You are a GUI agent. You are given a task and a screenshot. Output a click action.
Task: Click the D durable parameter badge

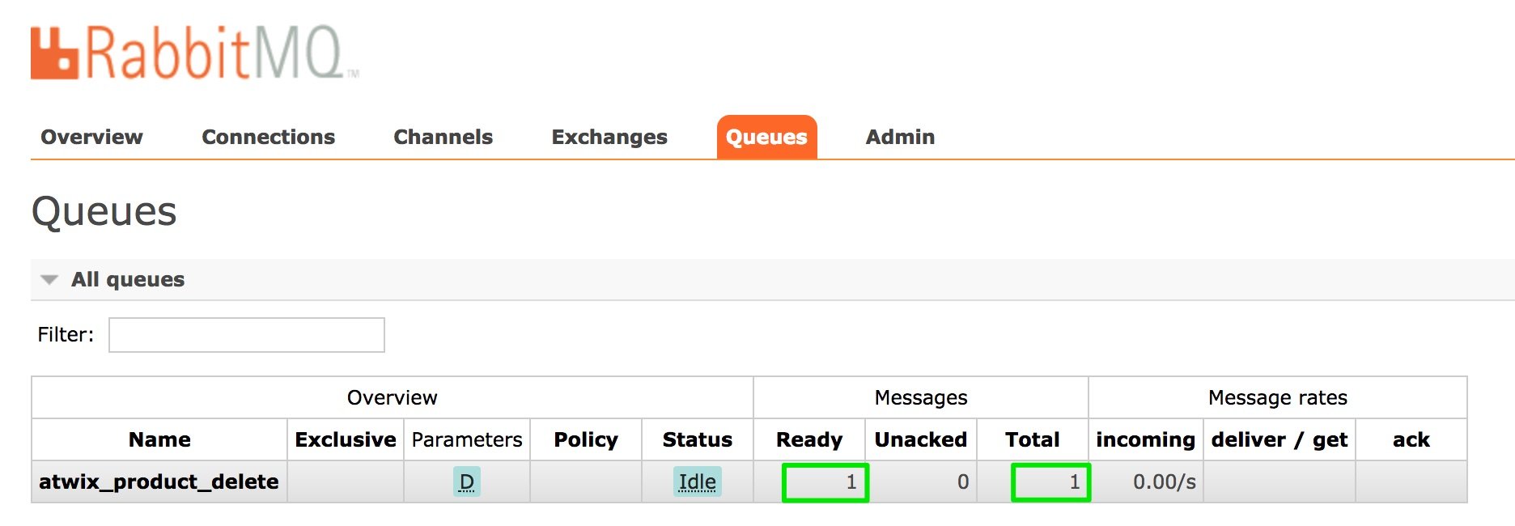[467, 482]
